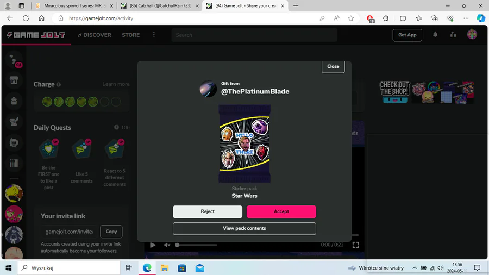Open the first yellow community avatar
The width and height of the screenshot is (489, 275).
[x=14, y=193]
